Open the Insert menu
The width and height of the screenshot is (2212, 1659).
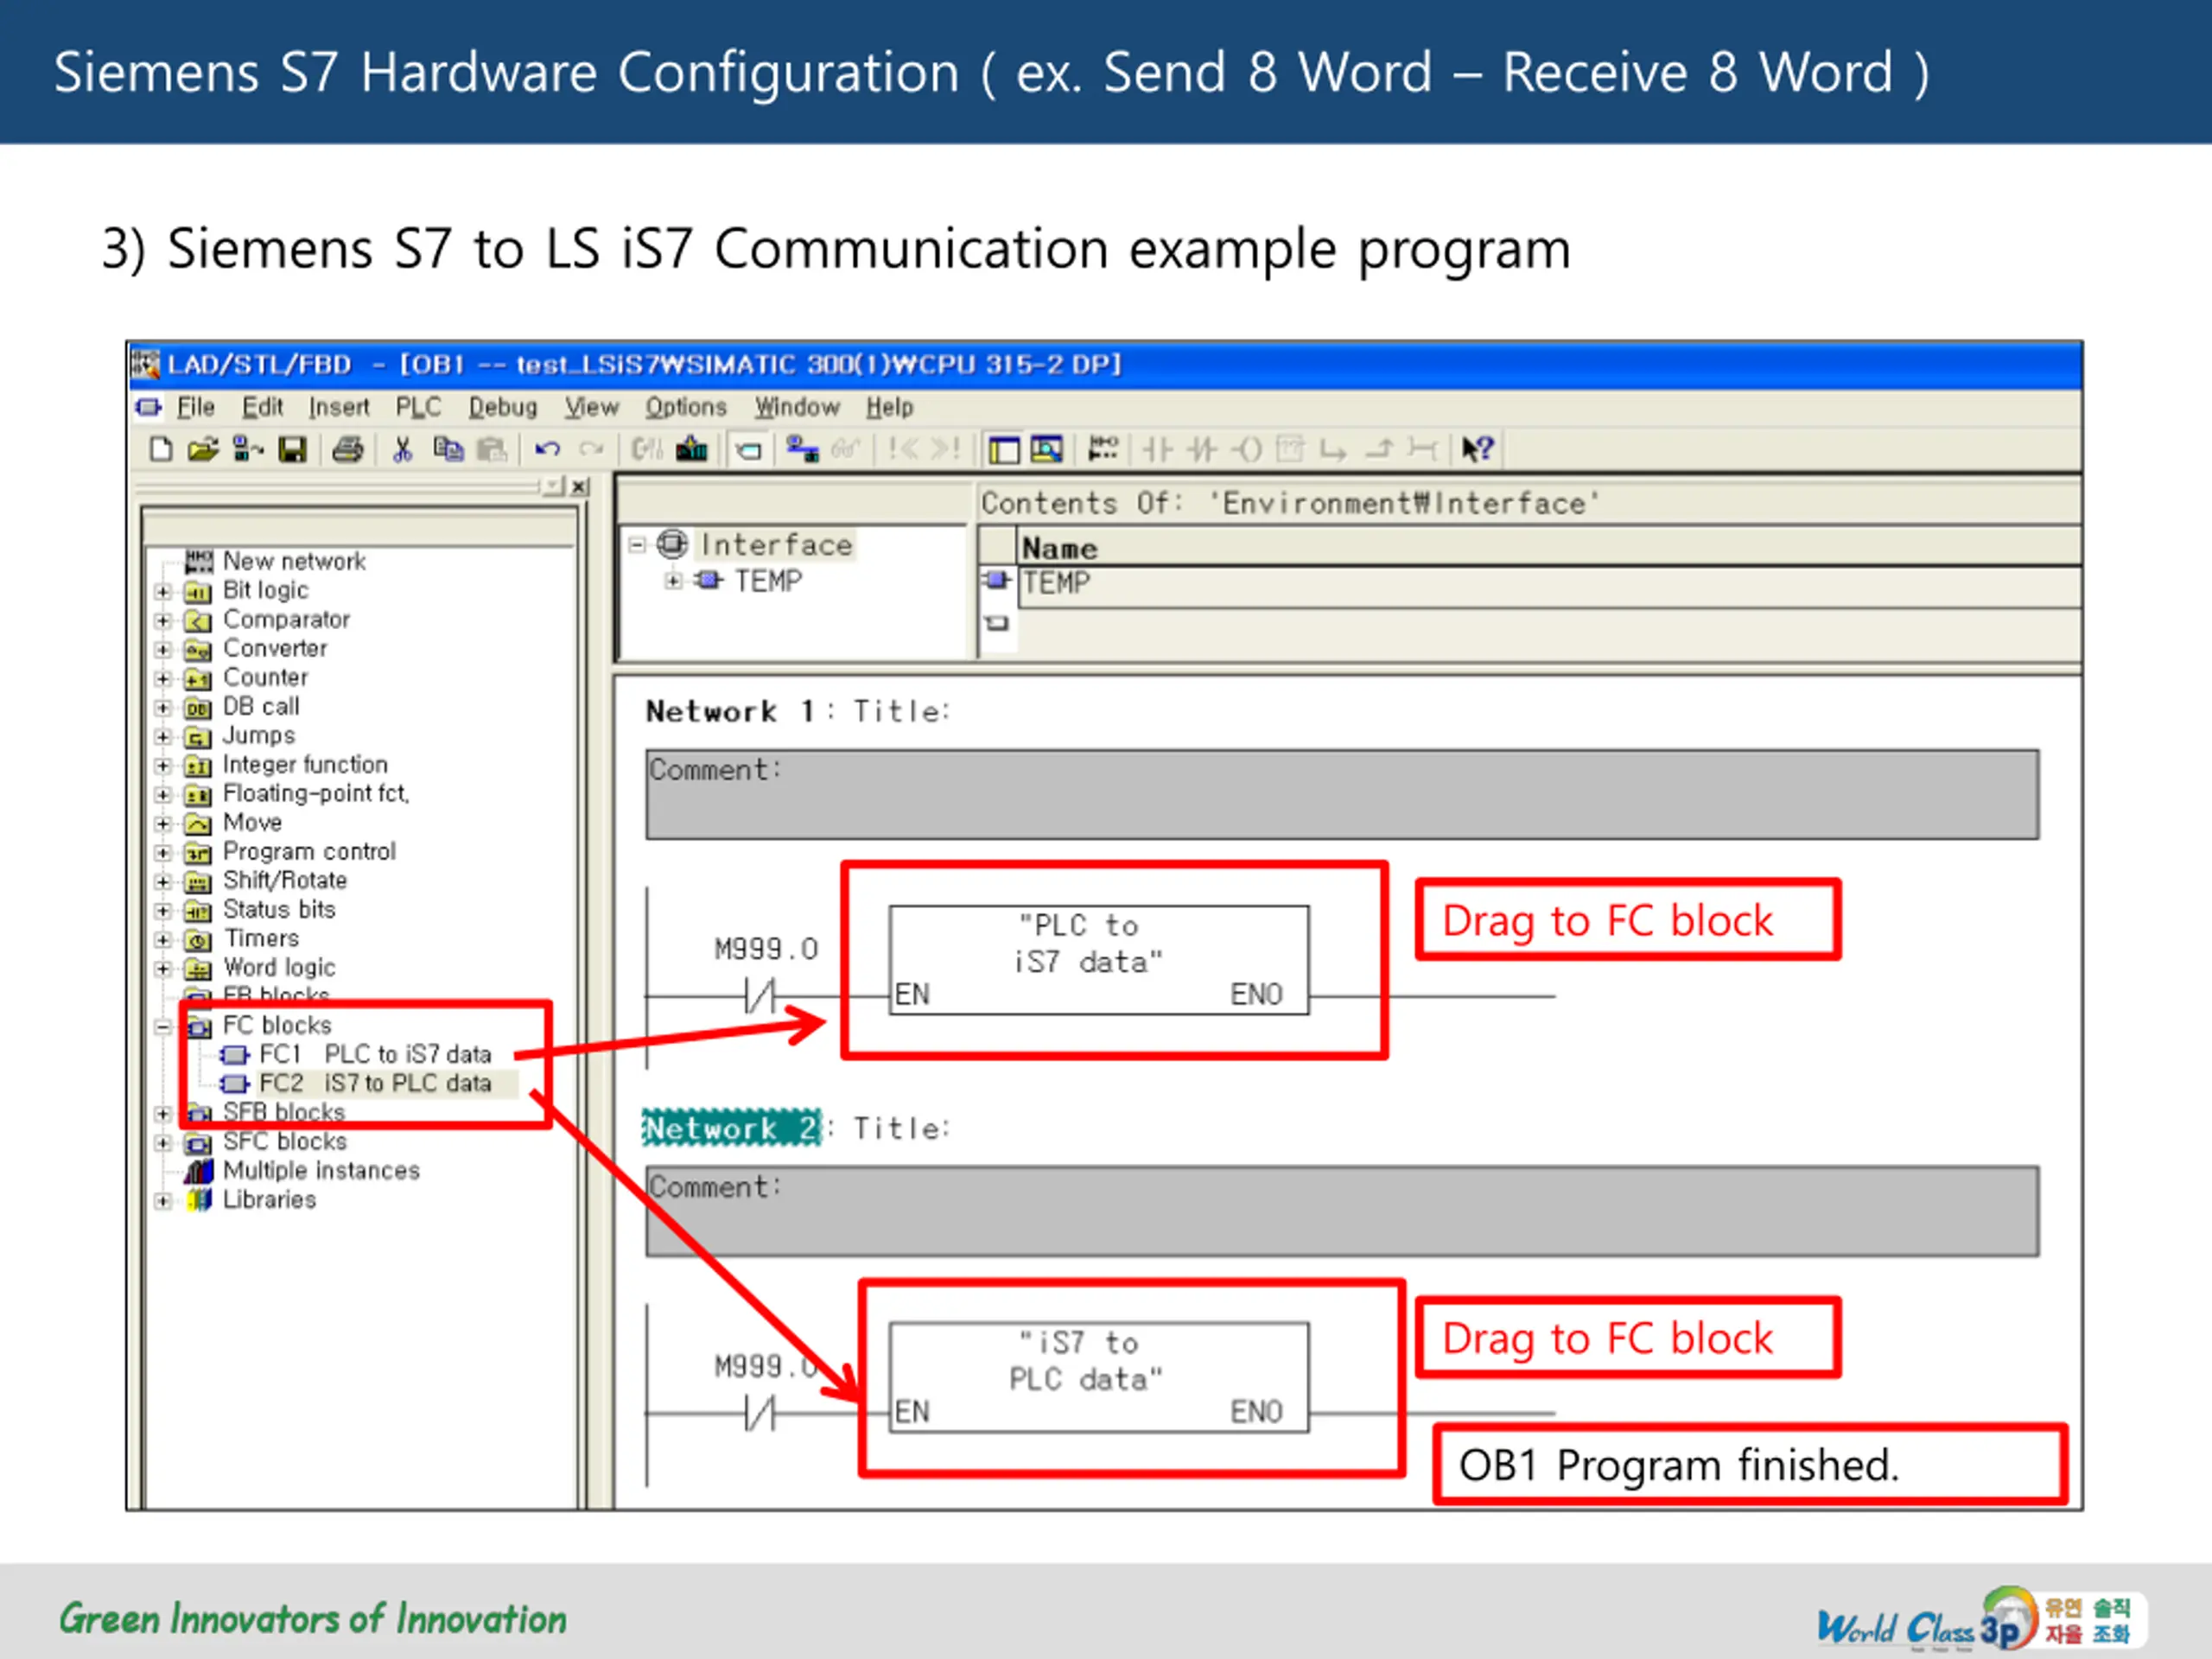(x=339, y=407)
